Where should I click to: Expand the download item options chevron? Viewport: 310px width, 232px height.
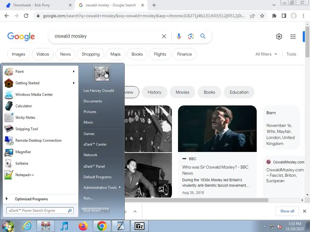coord(135,211)
